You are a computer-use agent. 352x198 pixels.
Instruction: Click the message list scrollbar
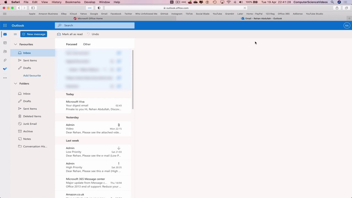(x=133, y=79)
